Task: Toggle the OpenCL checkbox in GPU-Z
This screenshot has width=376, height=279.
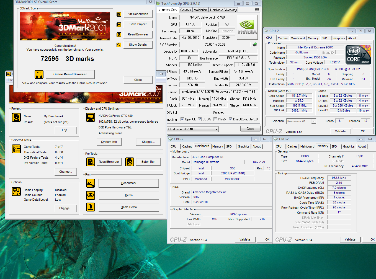Action: [x=182, y=119]
